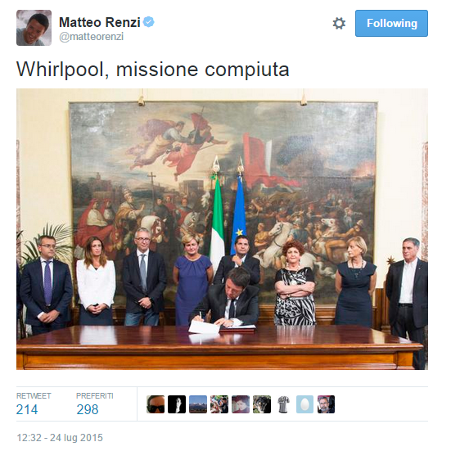Click the red-haired portrait avatar
Viewport: 451px width, 451px height.
point(241,404)
